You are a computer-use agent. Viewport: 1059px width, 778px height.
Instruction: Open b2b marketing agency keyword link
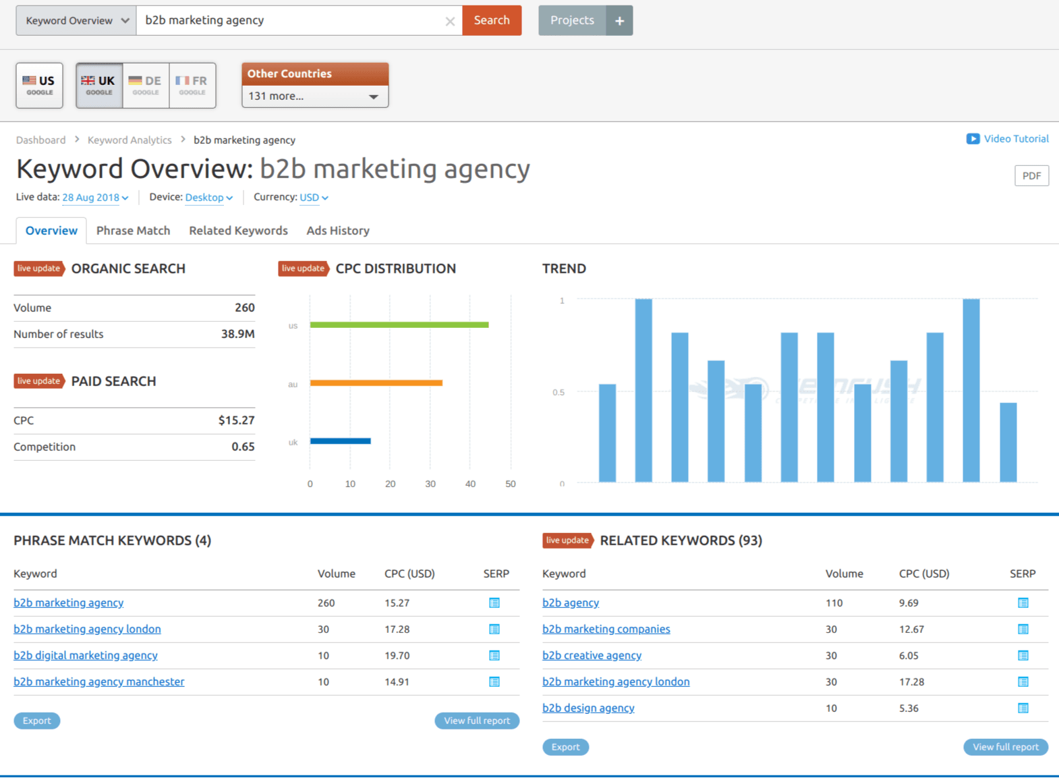click(69, 603)
